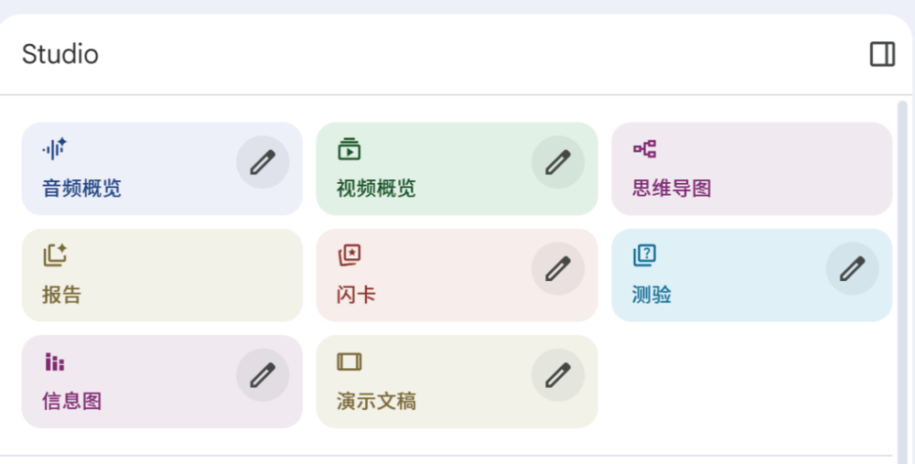Collapse the Studio side panel
This screenshot has width=915, height=464.
click(882, 55)
